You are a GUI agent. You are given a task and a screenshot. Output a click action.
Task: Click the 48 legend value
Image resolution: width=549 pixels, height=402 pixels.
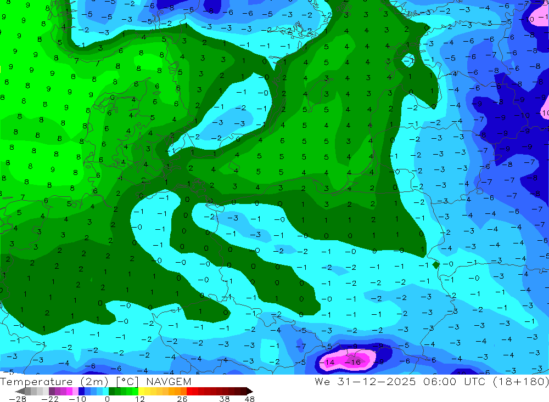pos(250,399)
